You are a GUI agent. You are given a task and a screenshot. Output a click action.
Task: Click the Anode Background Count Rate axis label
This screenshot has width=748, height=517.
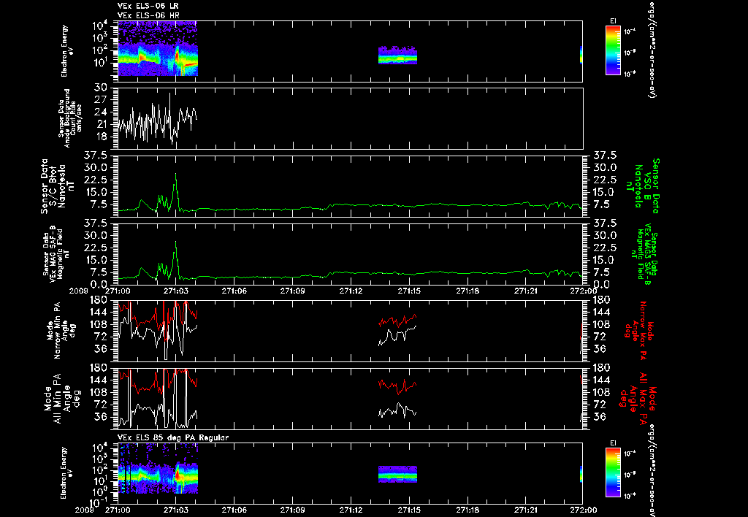pyautogui.click(x=70, y=118)
